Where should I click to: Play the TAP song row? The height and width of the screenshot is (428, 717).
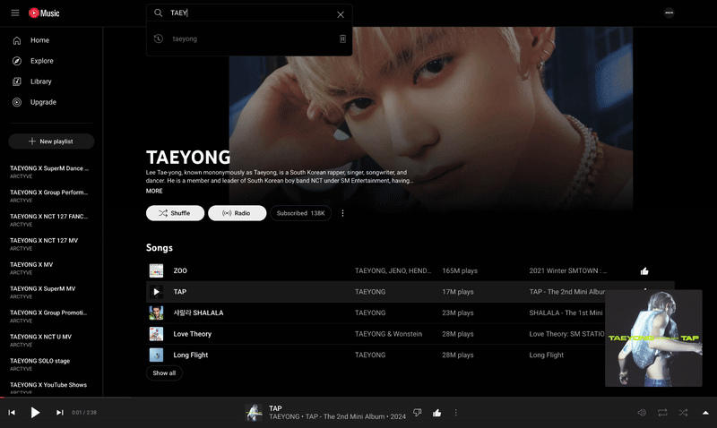point(156,292)
